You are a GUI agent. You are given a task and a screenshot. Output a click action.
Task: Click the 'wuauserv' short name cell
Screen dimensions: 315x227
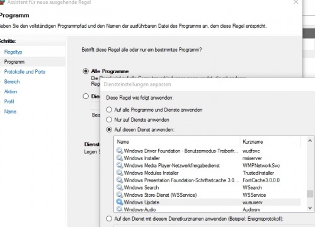[x=253, y=202]
